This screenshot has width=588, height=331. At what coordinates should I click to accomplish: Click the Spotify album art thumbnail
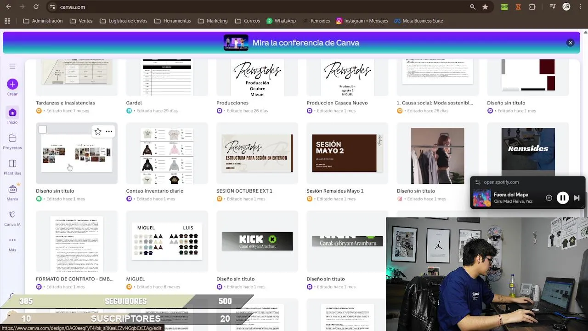pyautogui.click(x=482, y=198)
